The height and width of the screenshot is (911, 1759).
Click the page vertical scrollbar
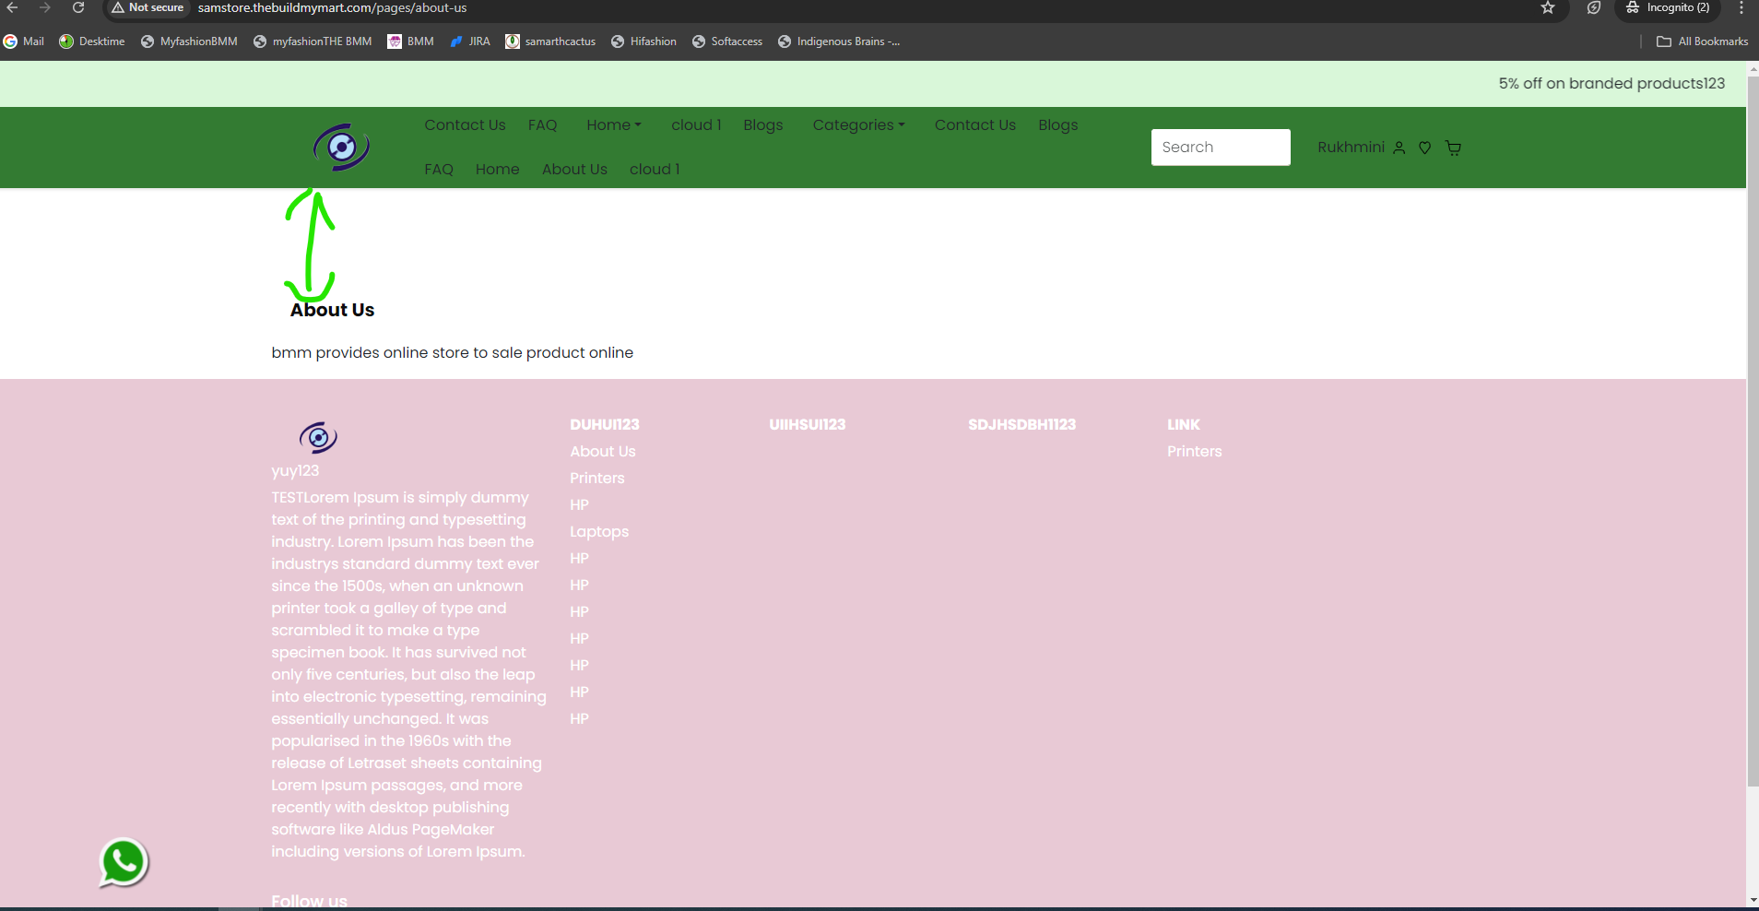pos(1753,431)
